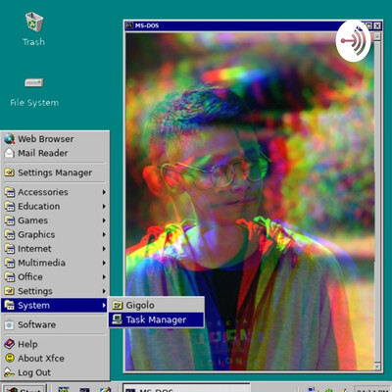The image size is (392, 392).
Task: Expand the Settings submenu arrow
Action: coord(104,291)
